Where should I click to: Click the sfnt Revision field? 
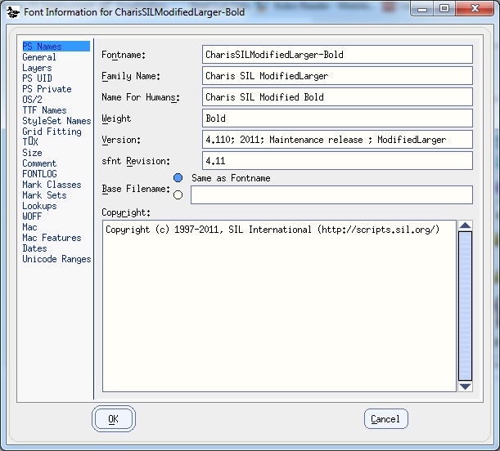(x=337, y=161)
